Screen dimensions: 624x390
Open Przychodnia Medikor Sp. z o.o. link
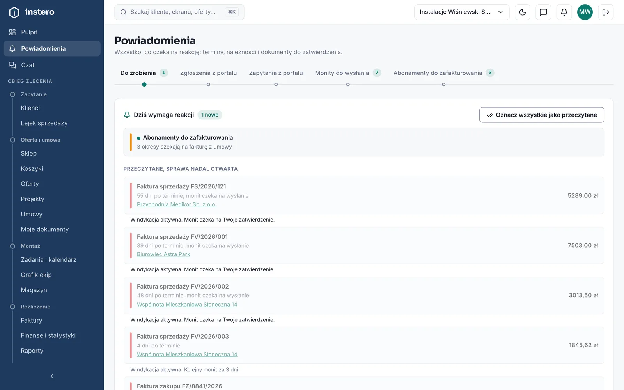pyautogui.click(x=177, y=204)
